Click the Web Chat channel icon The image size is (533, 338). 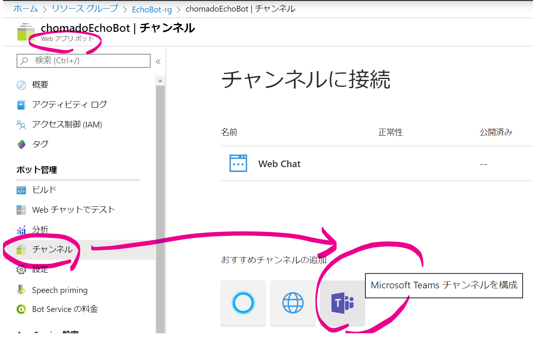point(238,163)
